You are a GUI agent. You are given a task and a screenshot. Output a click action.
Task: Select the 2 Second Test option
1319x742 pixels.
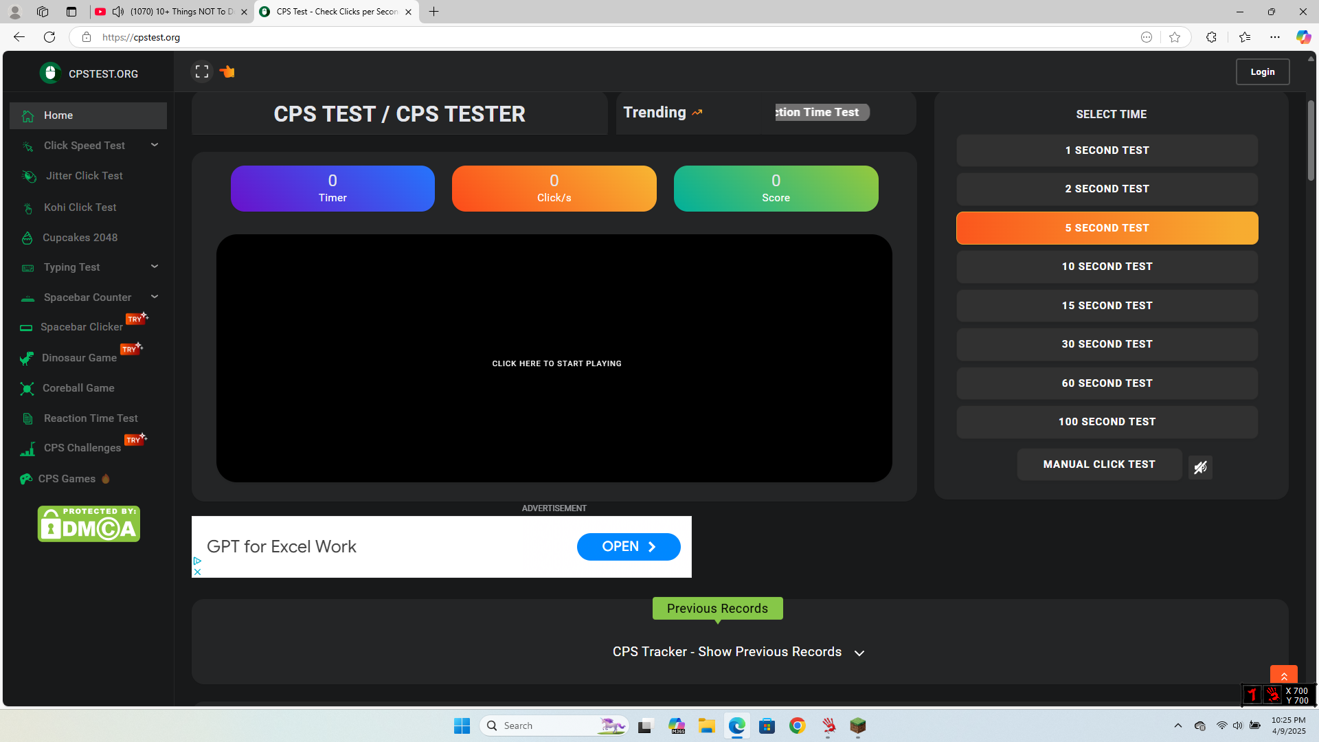[x=1107, y=189]
